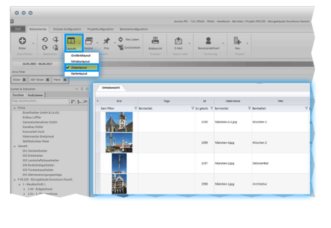
Task: Remove the Bilder active filter
Action: pos(24,80)
